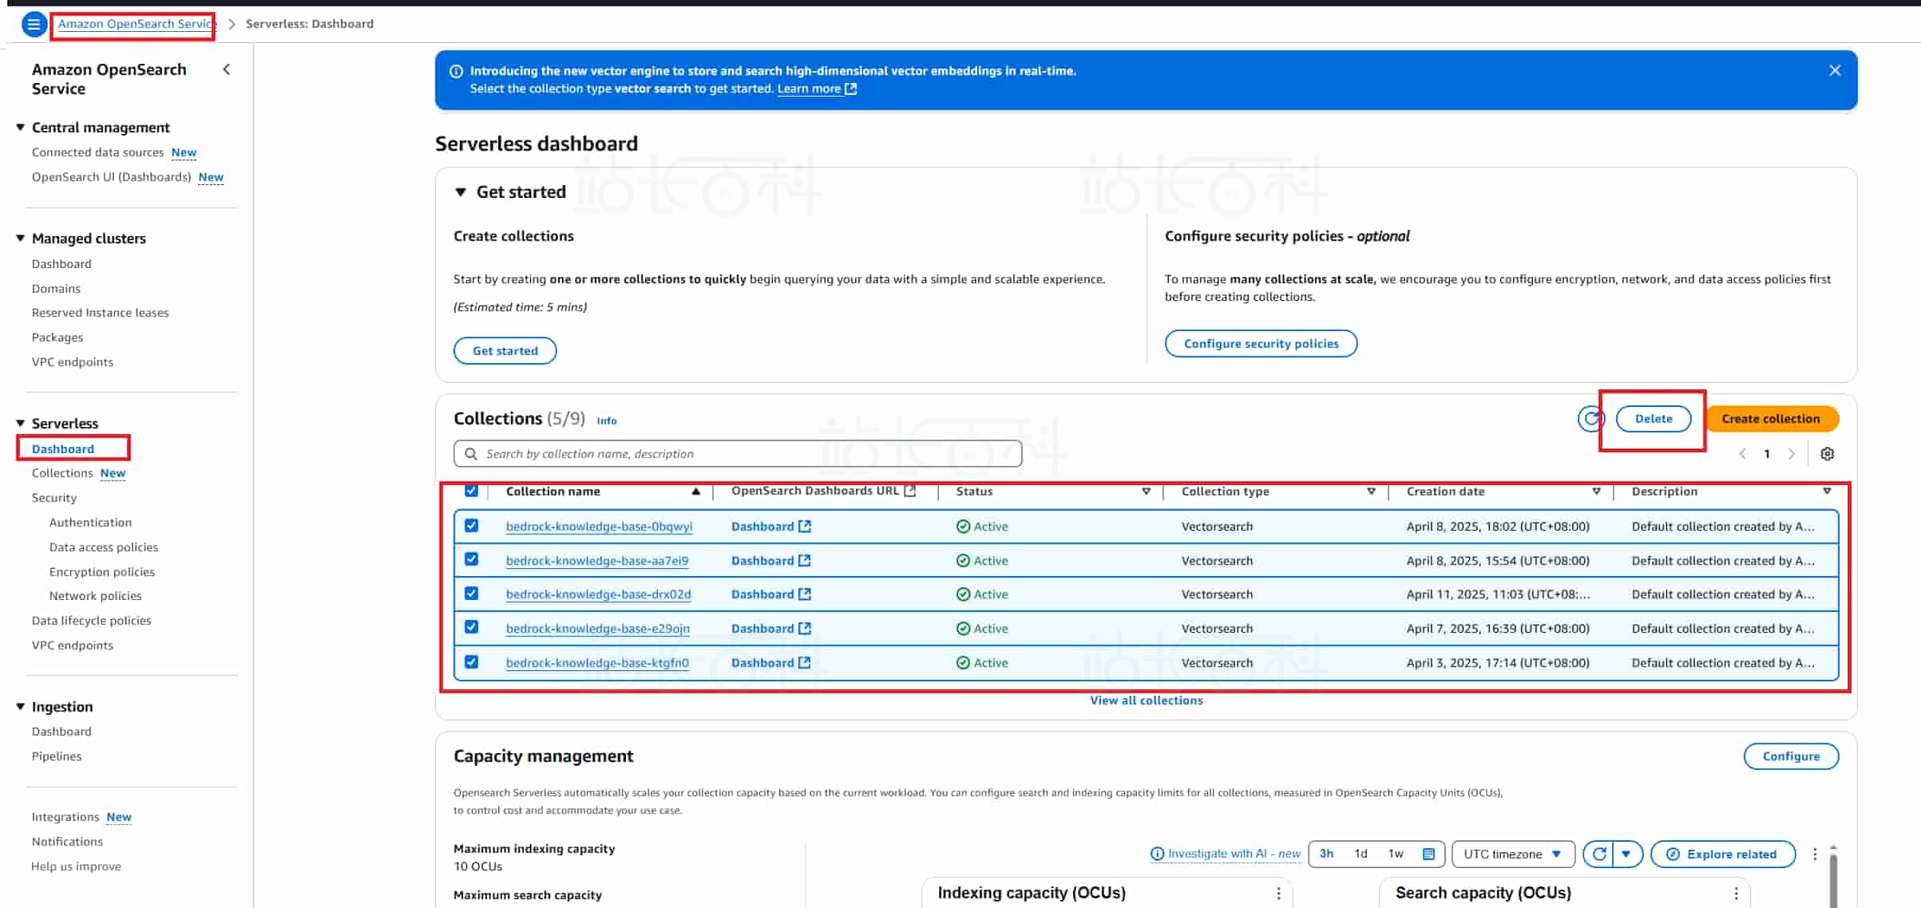1921x908 pixels.
Task: Open the UTC timezone dropdown
Action: (x=1512, y=854)
